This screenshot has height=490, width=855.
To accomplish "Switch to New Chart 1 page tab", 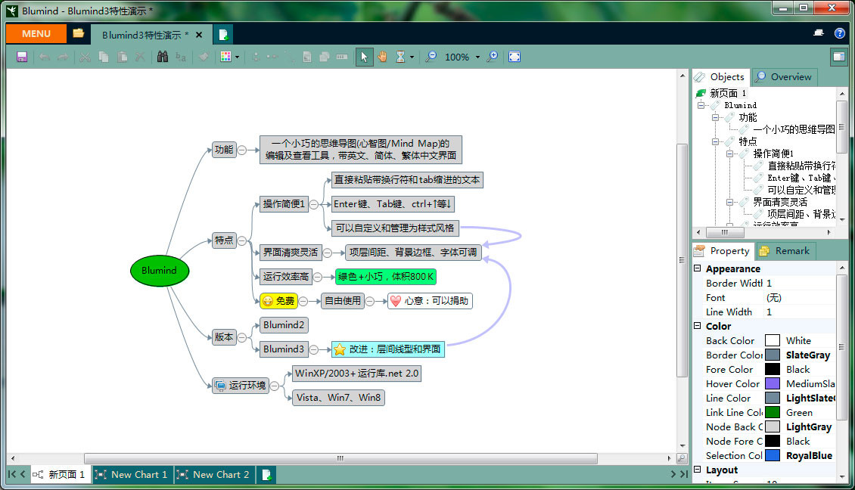I will (x=132, y=475).
